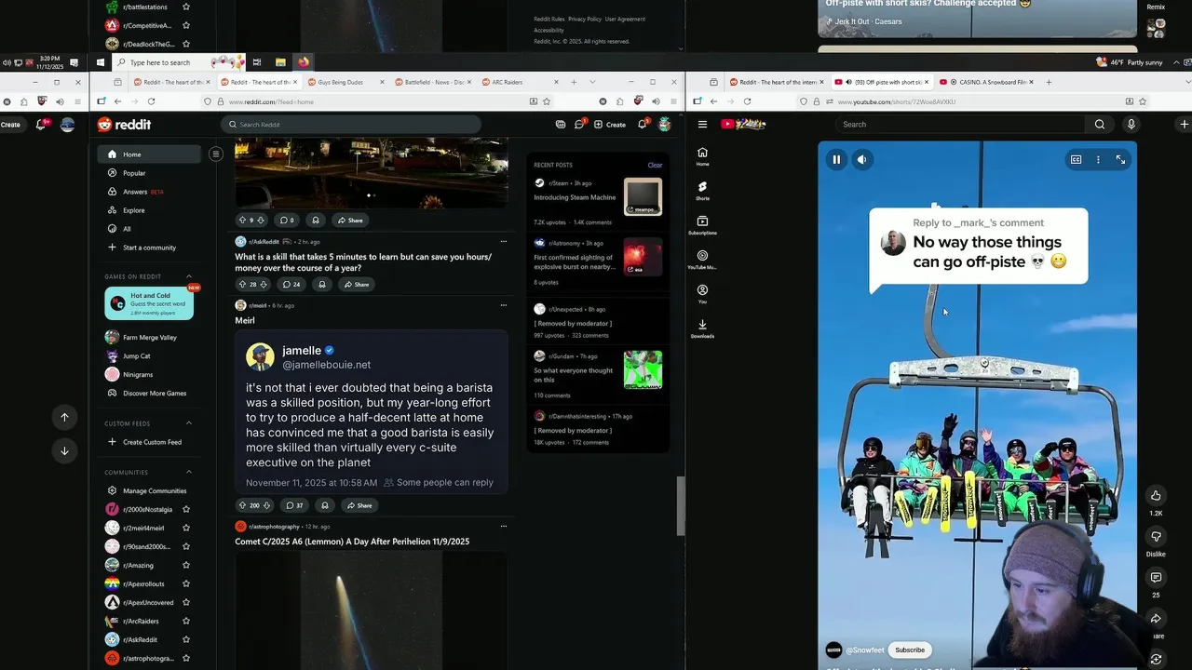1192x670 pixels.
Task: Clear the Recent Posts list
Action: pyautogui.click(x=655, y=165)
